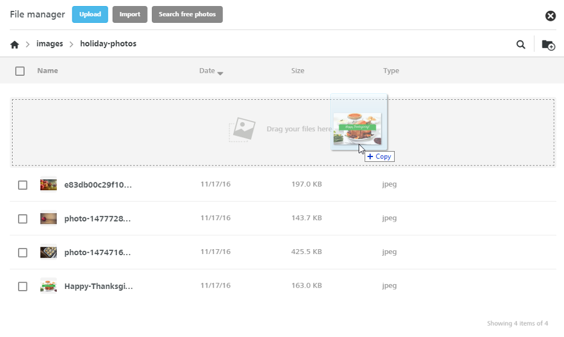Screen dimensions: 564x337
Task: Close the File manager dialog
Action: [x=550, y=16]
